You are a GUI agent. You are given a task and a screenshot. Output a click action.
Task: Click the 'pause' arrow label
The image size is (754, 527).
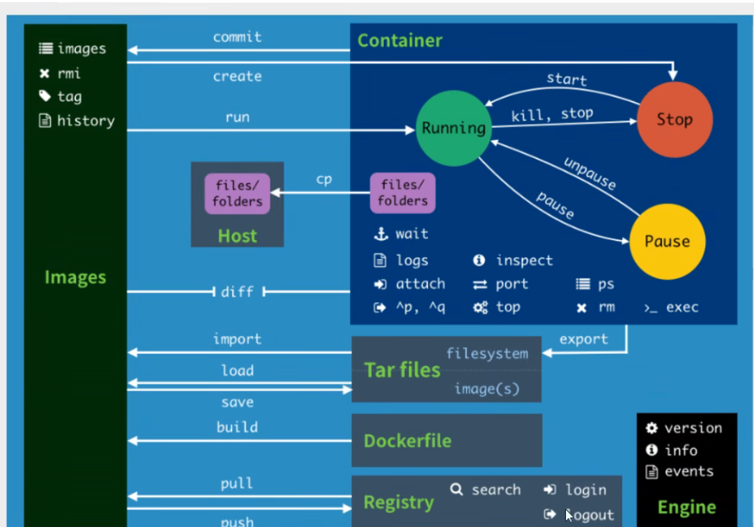555,205
